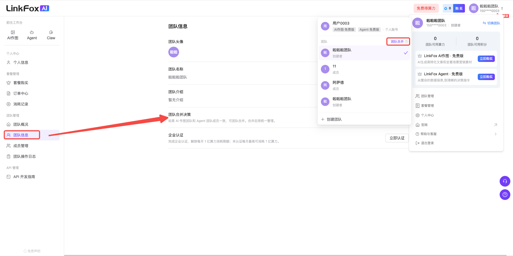Open 个人信息 in the sidebar
This screenshot has height=256, width=513.
pos(32,62)
